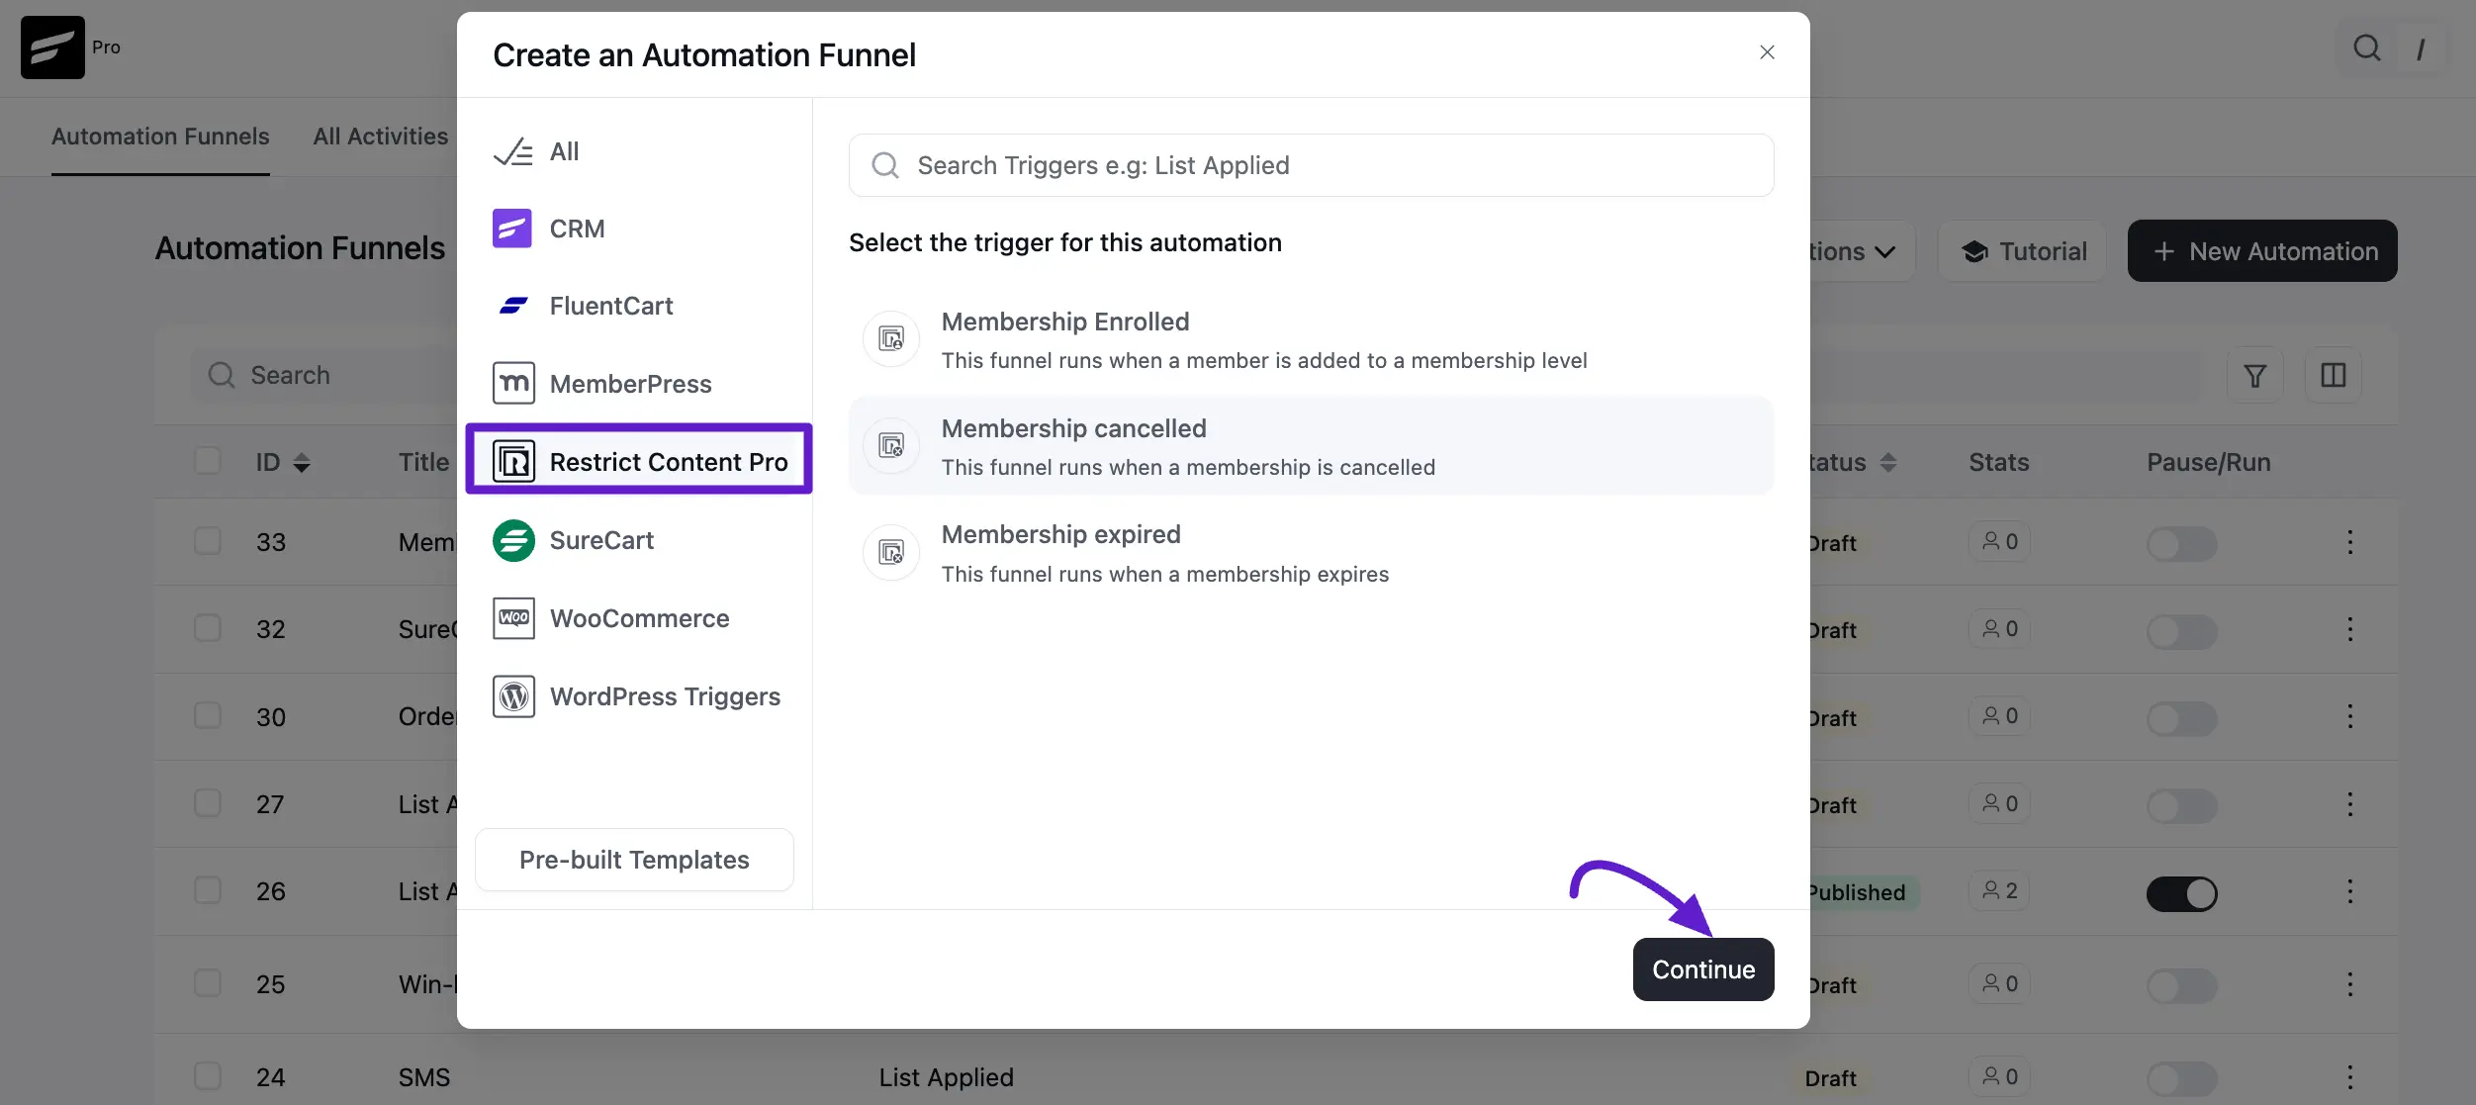Enable the Pause/Run switch for funnel 25
The image size is (2476, 1105).
pos(2181,985)
